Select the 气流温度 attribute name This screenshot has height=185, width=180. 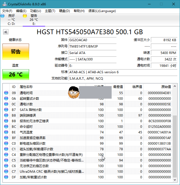[x=26, y=132]
